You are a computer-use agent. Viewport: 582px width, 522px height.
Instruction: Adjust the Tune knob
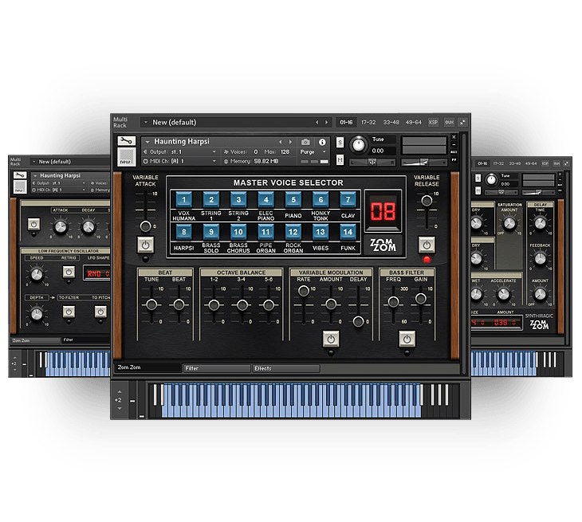(x=359, y=145)
